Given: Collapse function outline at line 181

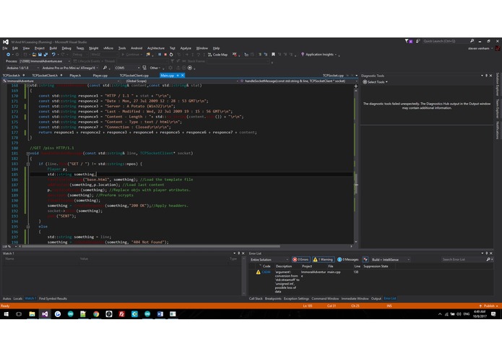Looking at the screenshot, I should tap(28, 153).
